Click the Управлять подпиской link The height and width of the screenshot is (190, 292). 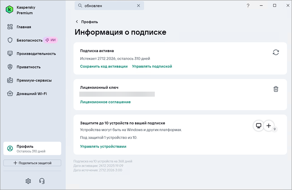[x=152, y=67]
